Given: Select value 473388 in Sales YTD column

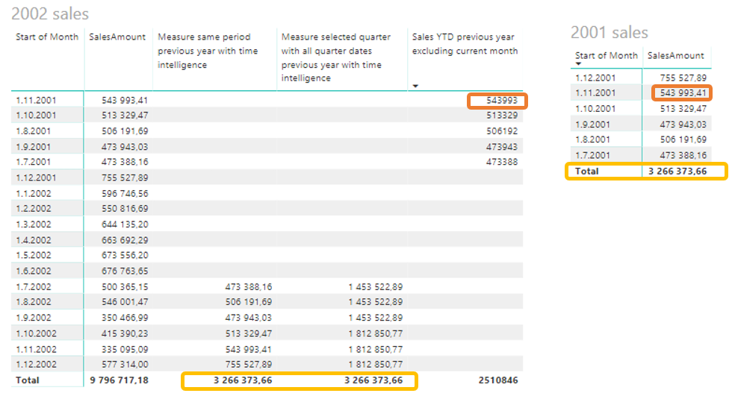Looking at the screenshot, I should (501, 162).
